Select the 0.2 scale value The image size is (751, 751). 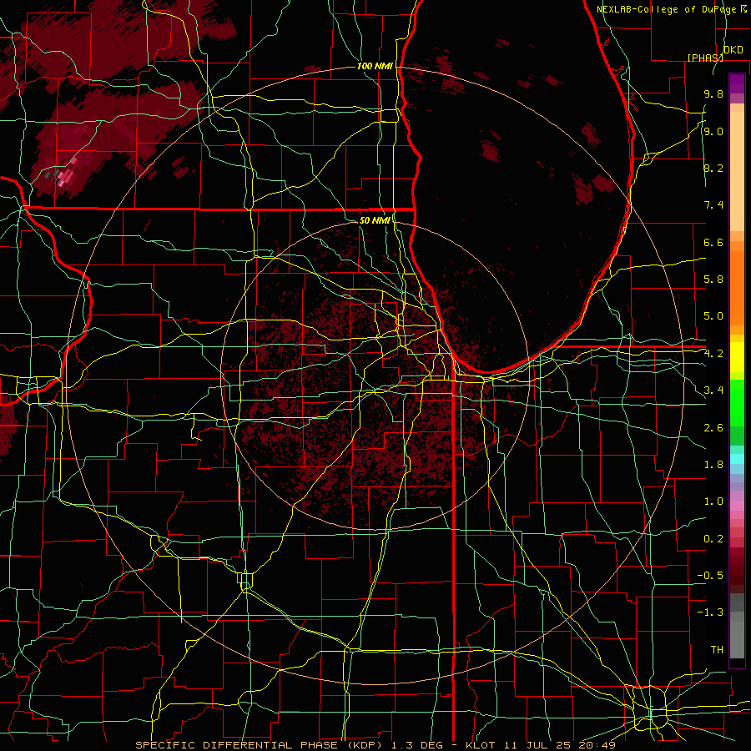coord(713,539)
